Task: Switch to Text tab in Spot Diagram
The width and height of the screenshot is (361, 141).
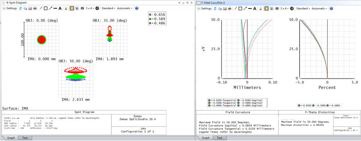Action: [25, 138]
